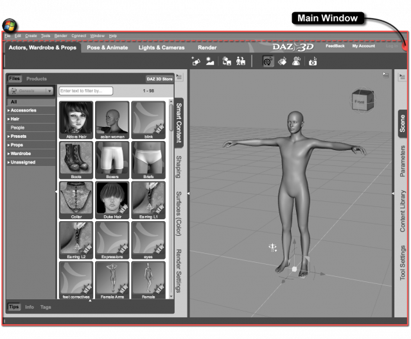
Task: Click the white cube manipulator handle at feet
Action: pyautogui.click(x=294, y=269)
